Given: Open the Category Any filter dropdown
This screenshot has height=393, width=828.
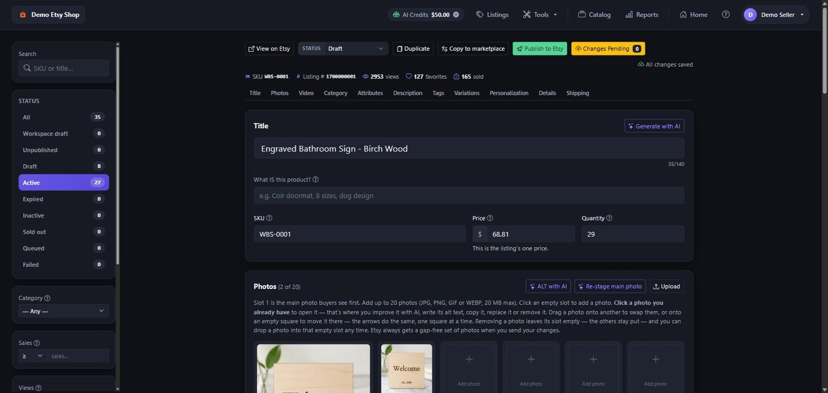Looking at the screenshot, I should [64, 311].
